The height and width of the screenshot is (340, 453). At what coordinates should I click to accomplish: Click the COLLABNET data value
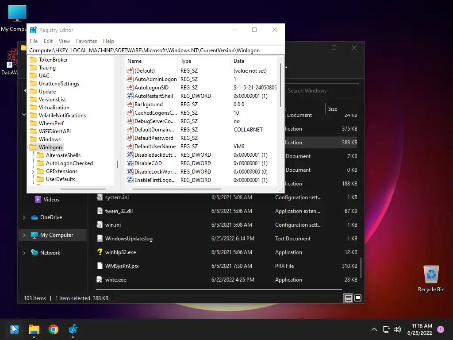[248, 130]
